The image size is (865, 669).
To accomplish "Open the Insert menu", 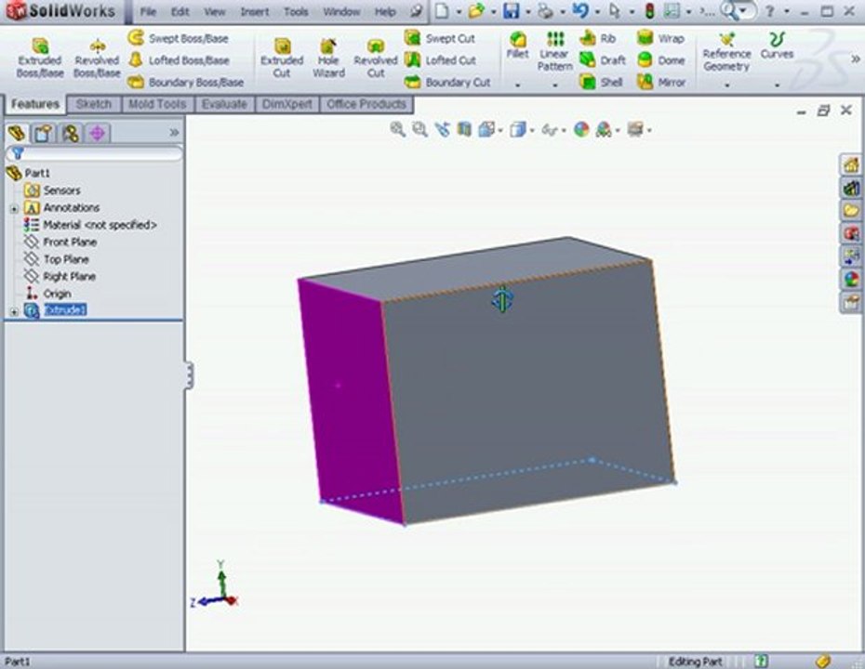I will (x=254, y=11).
